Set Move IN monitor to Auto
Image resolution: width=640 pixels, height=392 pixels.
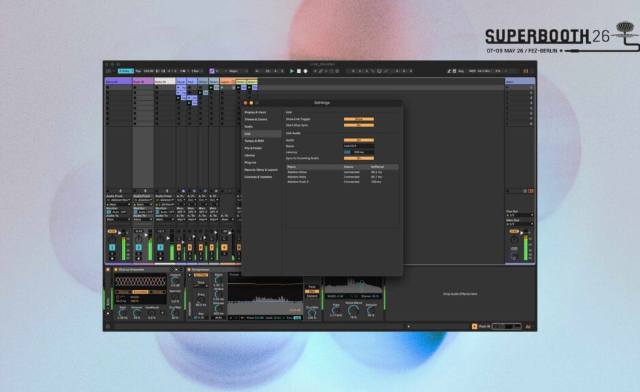coord(116,212)
